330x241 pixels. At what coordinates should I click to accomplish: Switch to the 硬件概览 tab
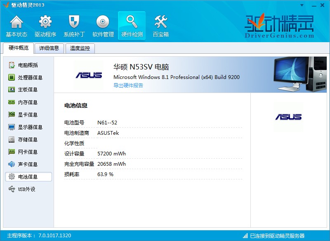click(19, 48)
